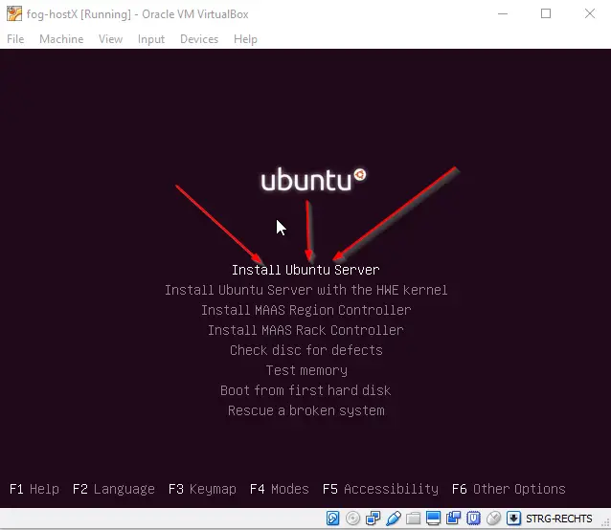The width and height of the screenshot is (611, 530).
Task: Click the F3 Keymap option
Action: (x=202, y=489)
